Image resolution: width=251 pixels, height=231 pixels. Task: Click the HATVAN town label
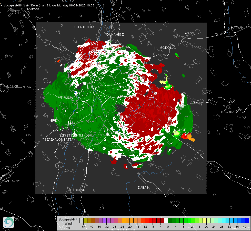click(237, 28)
